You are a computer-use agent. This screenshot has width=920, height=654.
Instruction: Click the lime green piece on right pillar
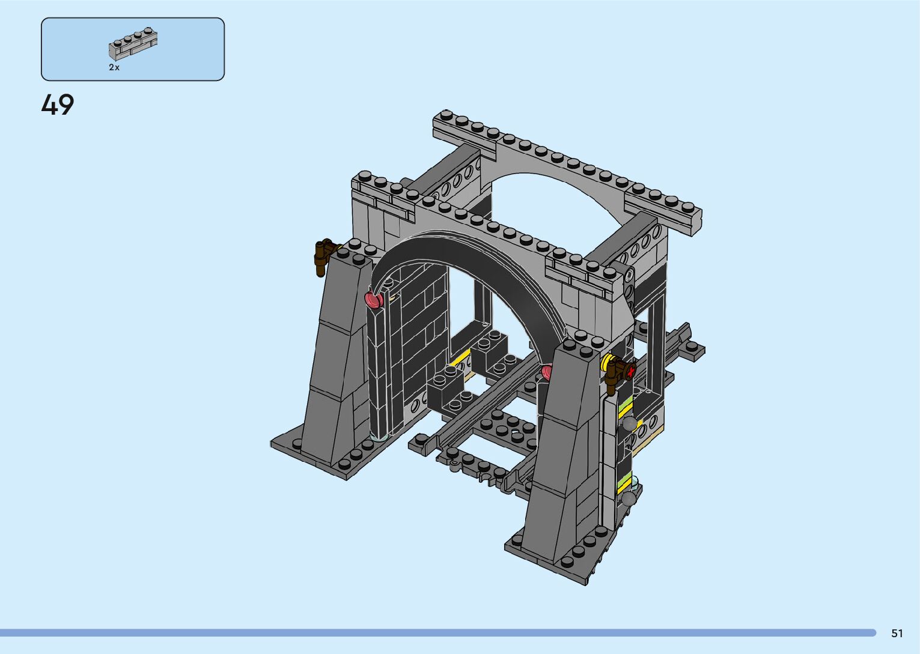click(x=625, y=402)
